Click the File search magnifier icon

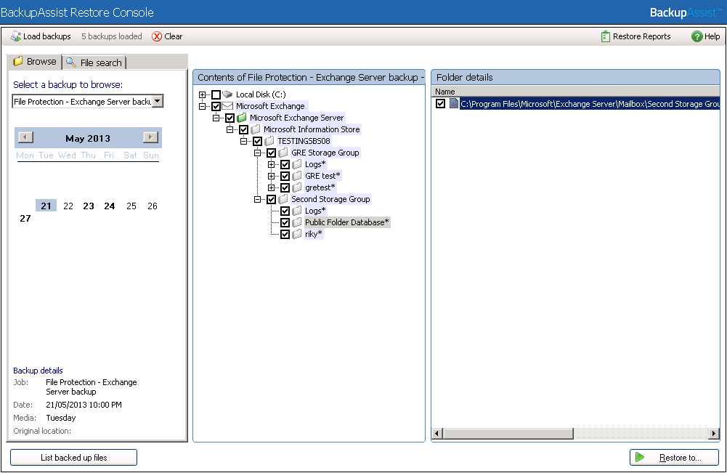71,62
